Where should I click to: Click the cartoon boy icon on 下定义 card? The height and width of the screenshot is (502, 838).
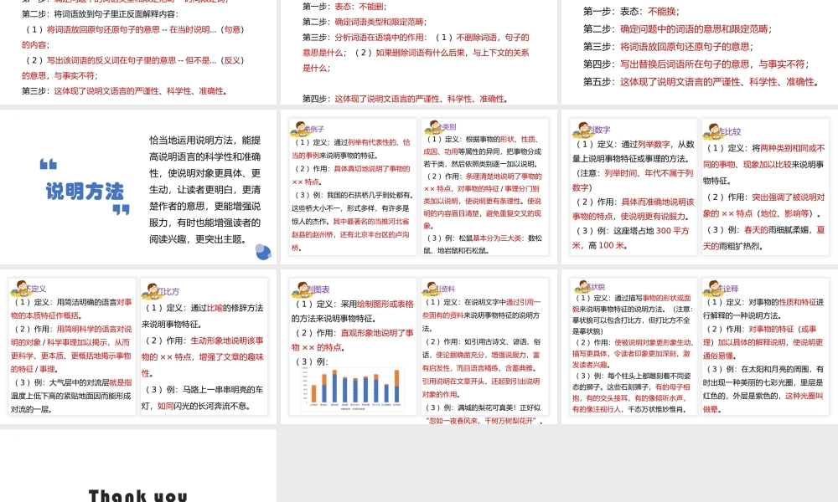20,288
